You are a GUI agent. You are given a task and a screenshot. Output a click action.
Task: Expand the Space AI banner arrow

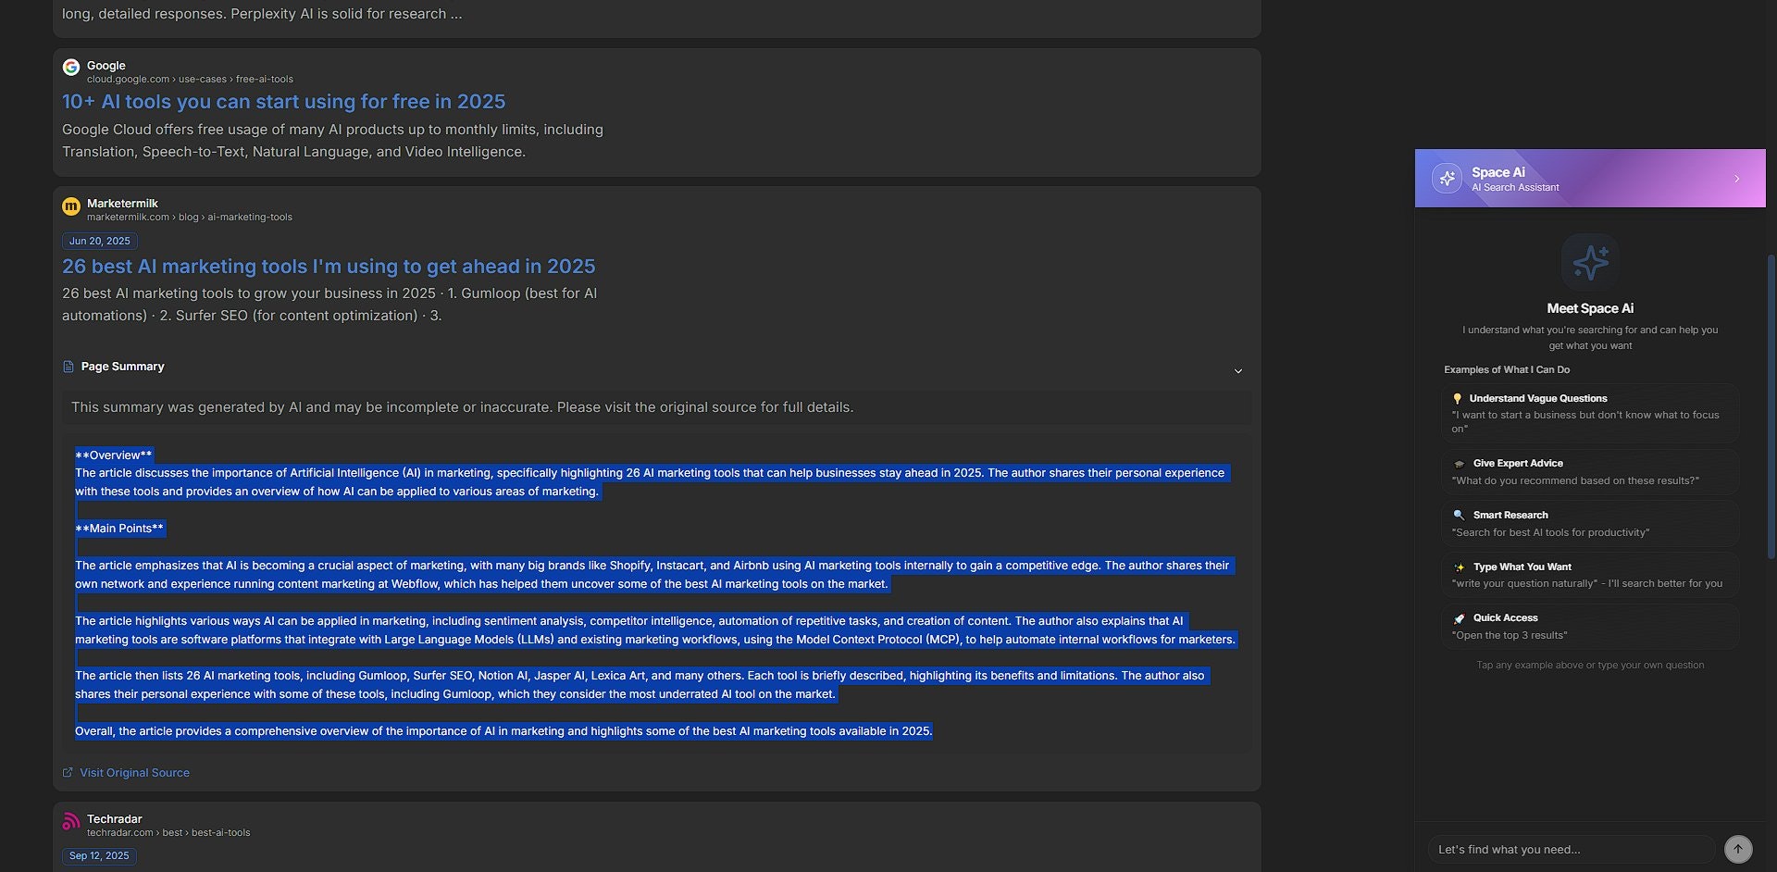click(1736, 179)
